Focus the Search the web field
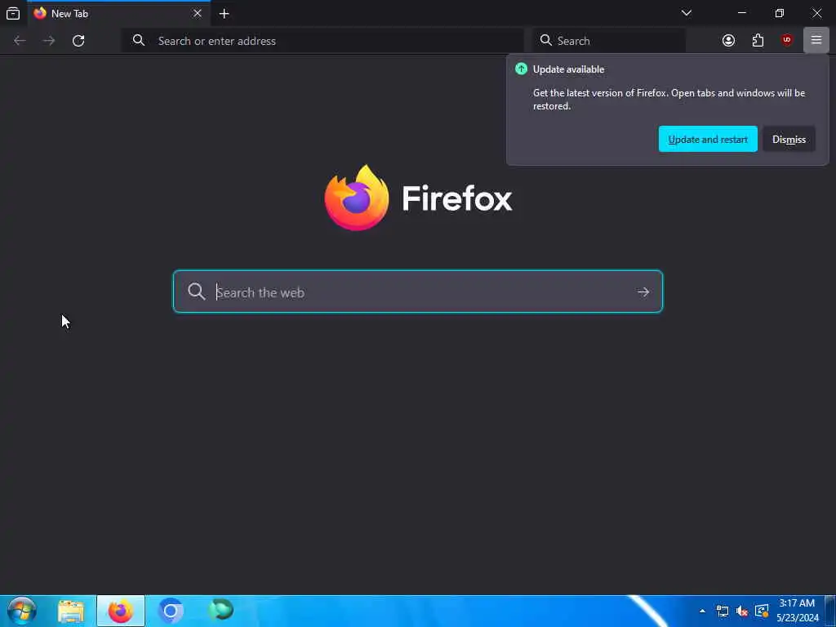Screen dimensions: 836x627 (x=418, y=291)
